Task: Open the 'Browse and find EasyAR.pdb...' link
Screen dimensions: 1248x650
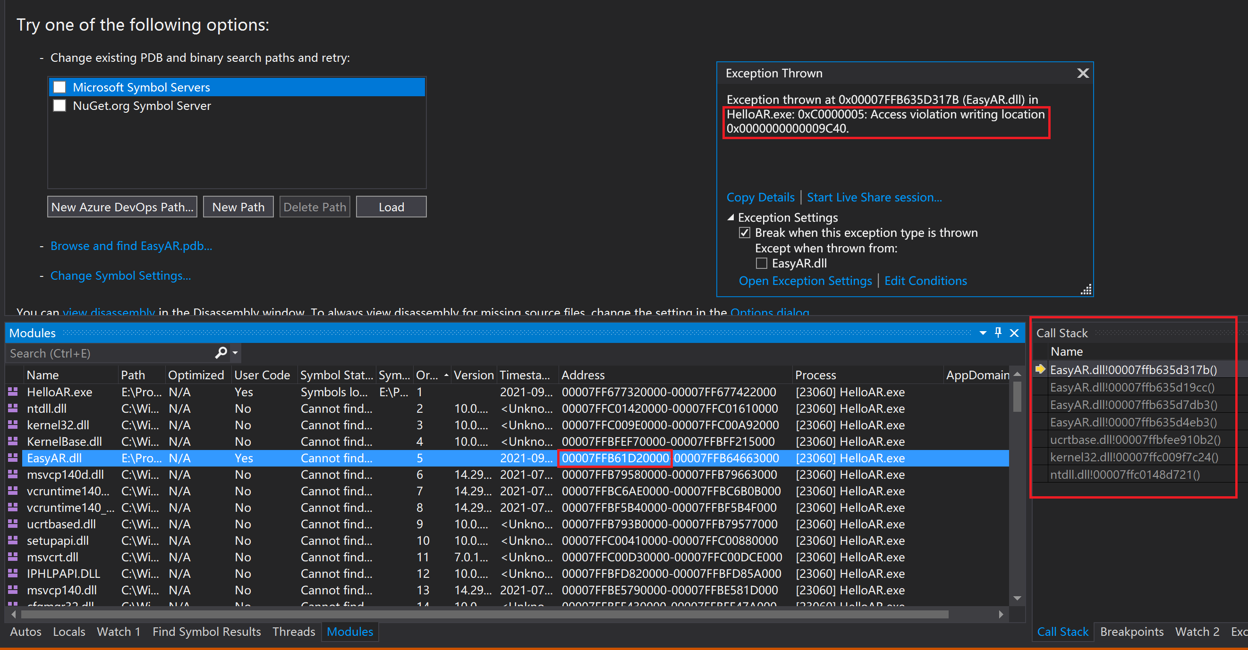Action: [131, 246]
